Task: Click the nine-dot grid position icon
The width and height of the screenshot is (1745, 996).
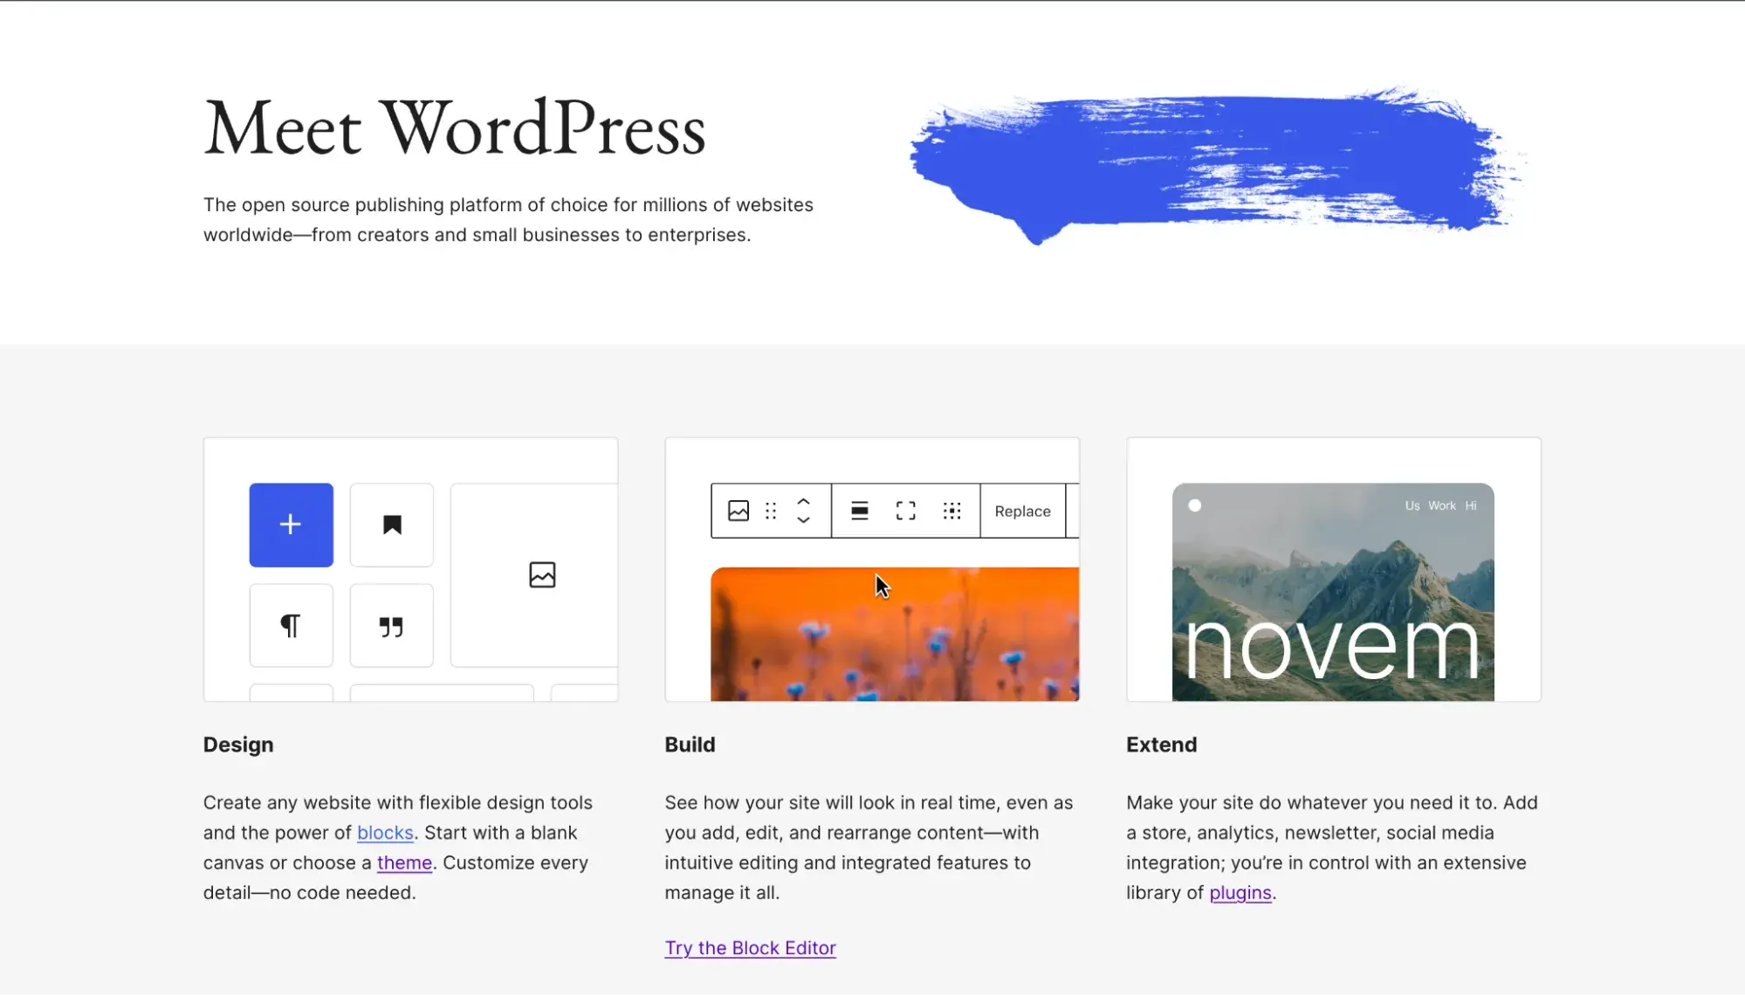Action: (x=952, y=511)
